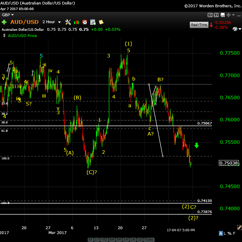The image size is (242, 242).
Task: Open the color palette icon
Action: click(235, 29)
